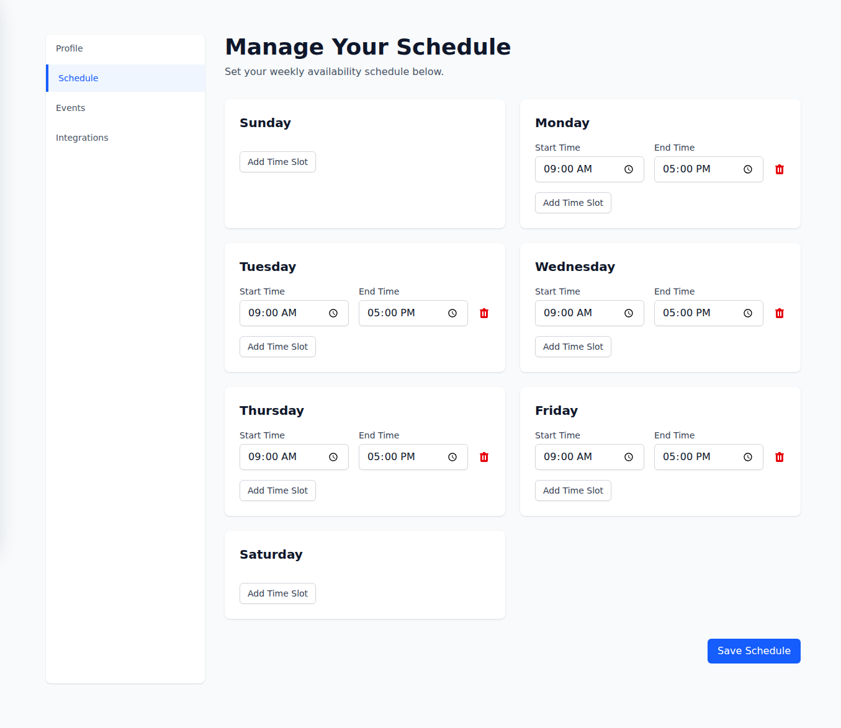Remove Tuesday's time slot using the trash icon
The width and height of the screenshot is (841, 728).
pyautogui.click(x=483, y=313)
